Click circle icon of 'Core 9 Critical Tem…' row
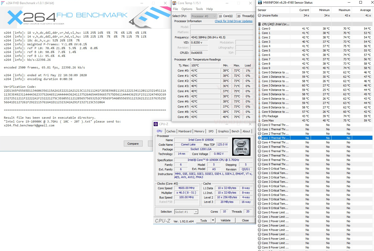Screen dimensions: 374x251 tap(259, 208)
